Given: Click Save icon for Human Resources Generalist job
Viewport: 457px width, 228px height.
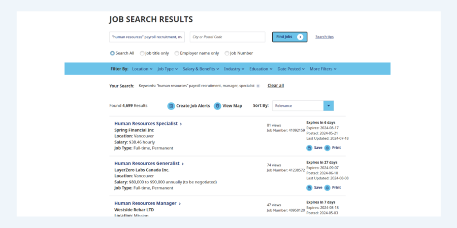Looking at the screenshot, I should pyautogui.click(x=309, y=187).
